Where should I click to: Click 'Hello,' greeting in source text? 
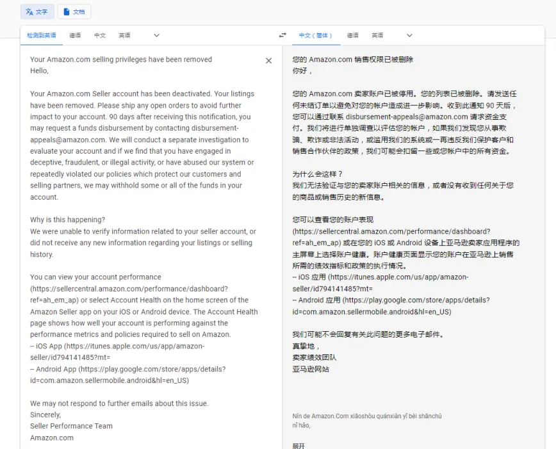point(39,71)
